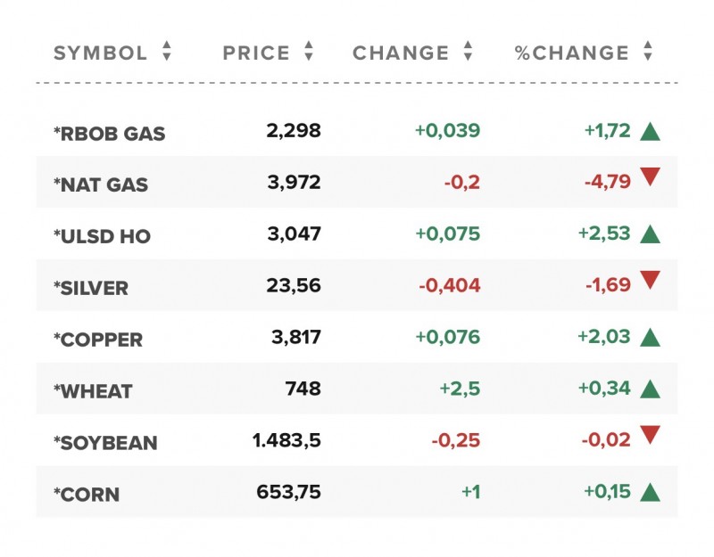Select the *WHEAT symbol label
Viewport: 714px width, 557px height.
(x=92, y=390)
